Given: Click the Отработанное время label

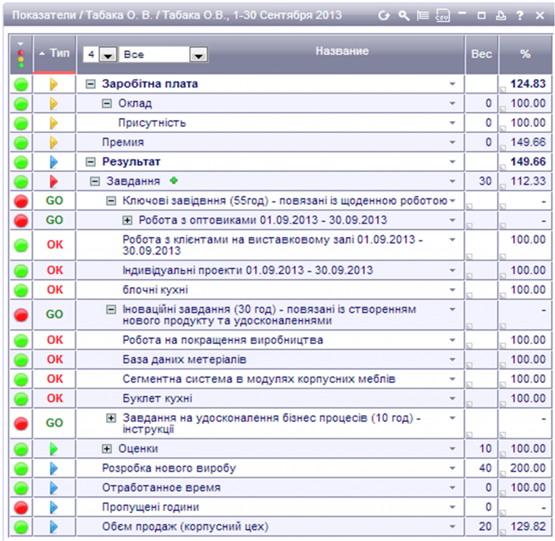Looking at the screenshot, I should click(x=161, y=488).
